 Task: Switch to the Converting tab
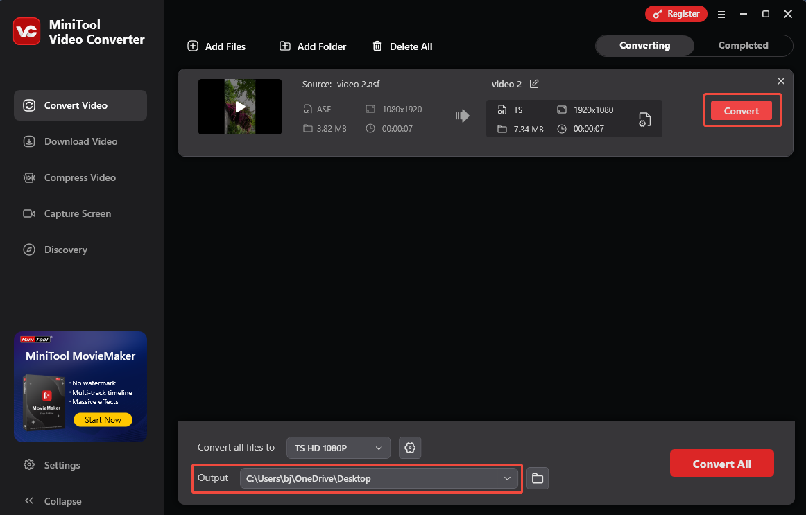[644, 45]
